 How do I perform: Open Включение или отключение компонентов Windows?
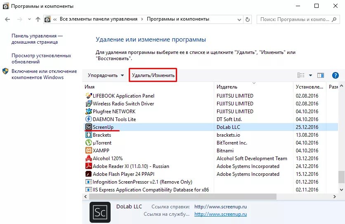click(x=44, y=74)
